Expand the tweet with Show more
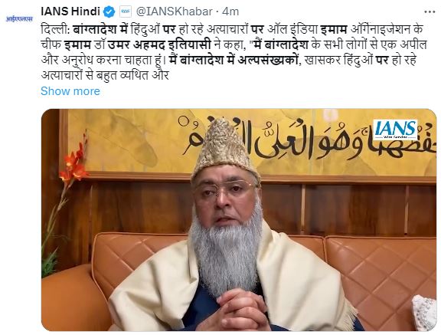The height and width of the screenshot is (335, 441). click(x=70, y=91)
